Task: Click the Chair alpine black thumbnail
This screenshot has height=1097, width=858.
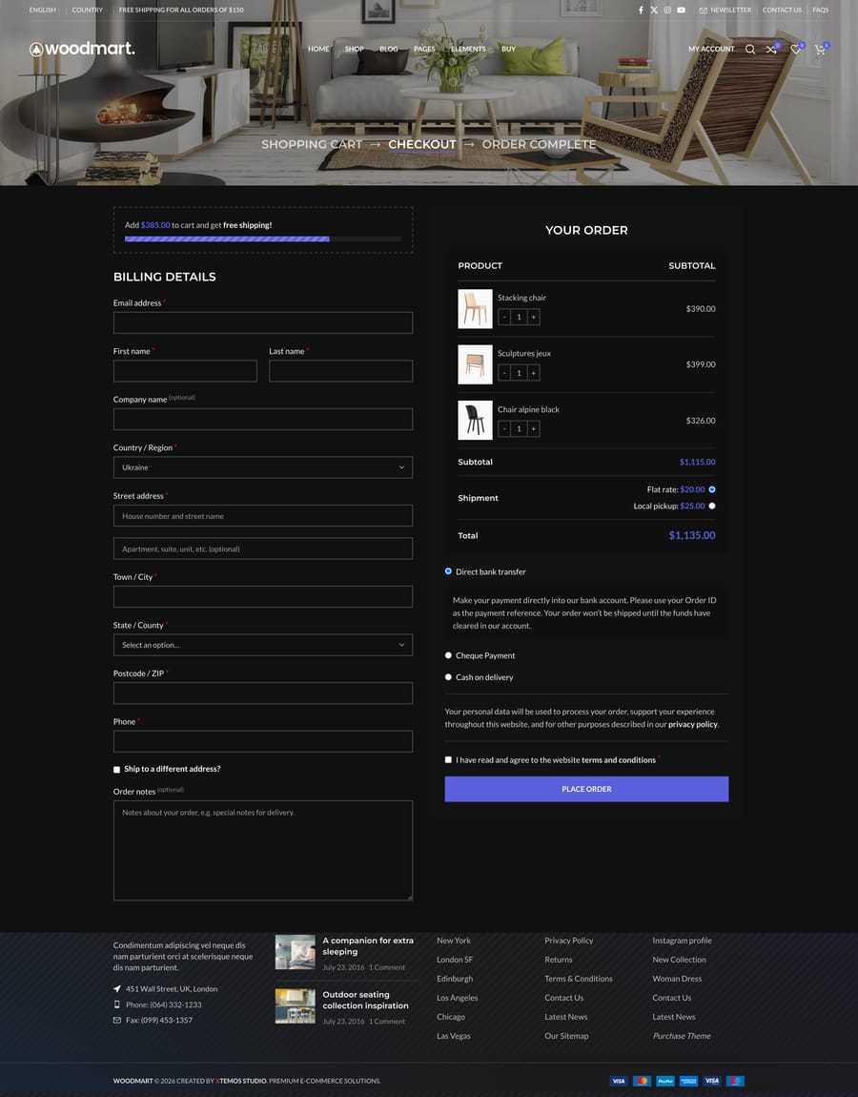Action: [x=475, y=420]
